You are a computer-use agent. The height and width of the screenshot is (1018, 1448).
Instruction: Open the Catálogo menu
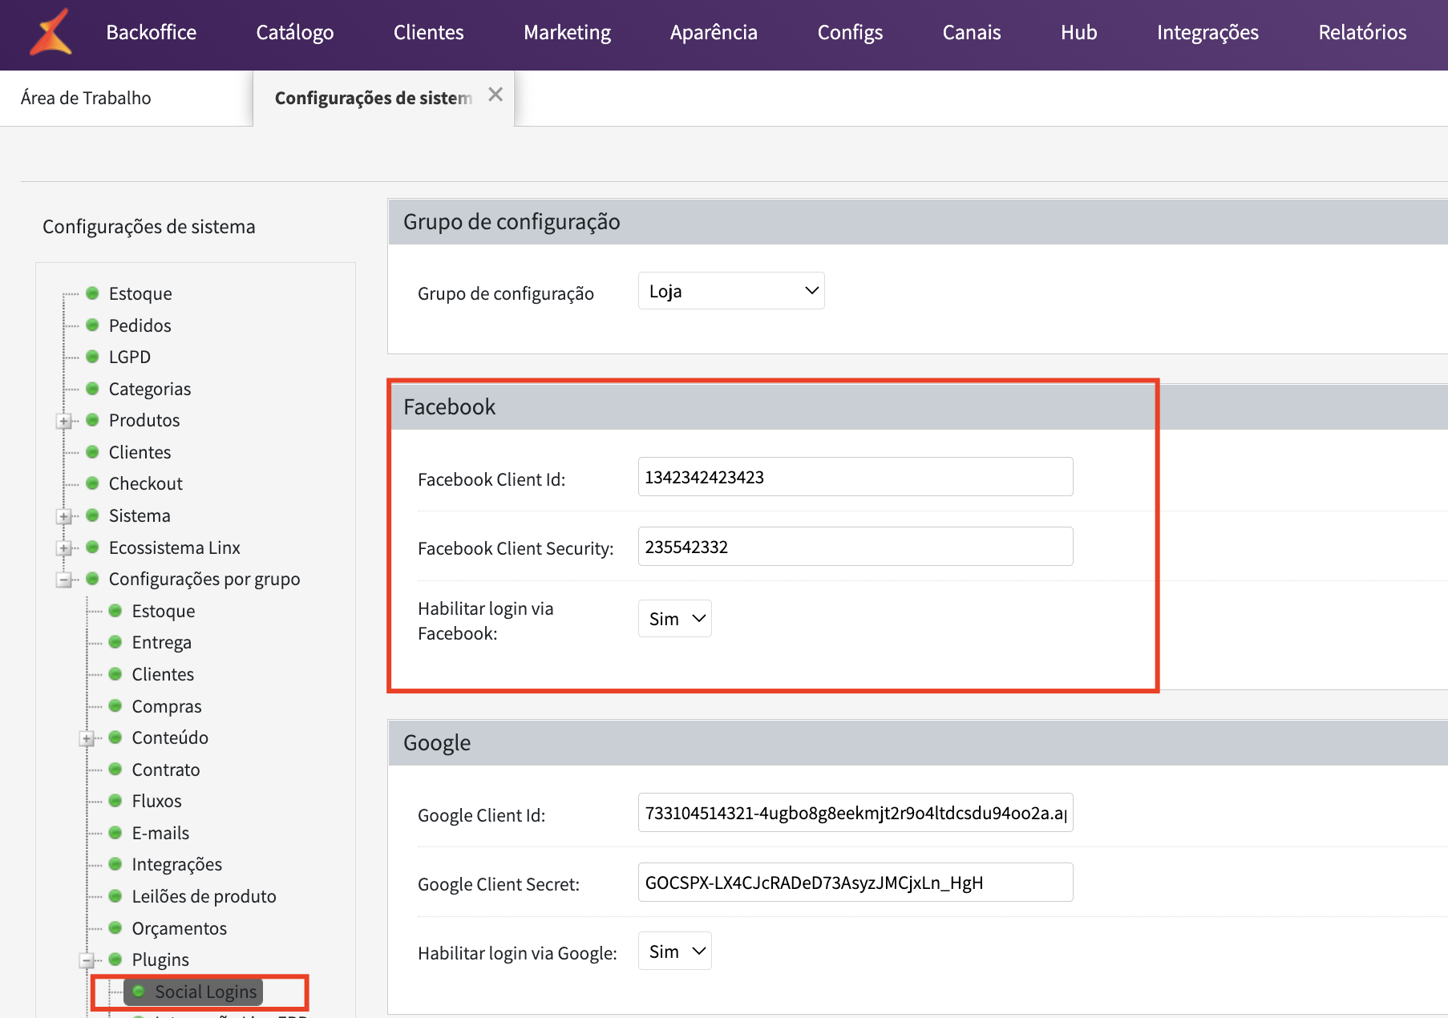(294, 32)
